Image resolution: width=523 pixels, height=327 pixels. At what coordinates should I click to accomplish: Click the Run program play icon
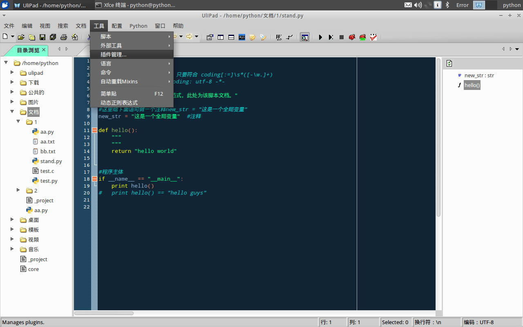(x=320, y=37)
